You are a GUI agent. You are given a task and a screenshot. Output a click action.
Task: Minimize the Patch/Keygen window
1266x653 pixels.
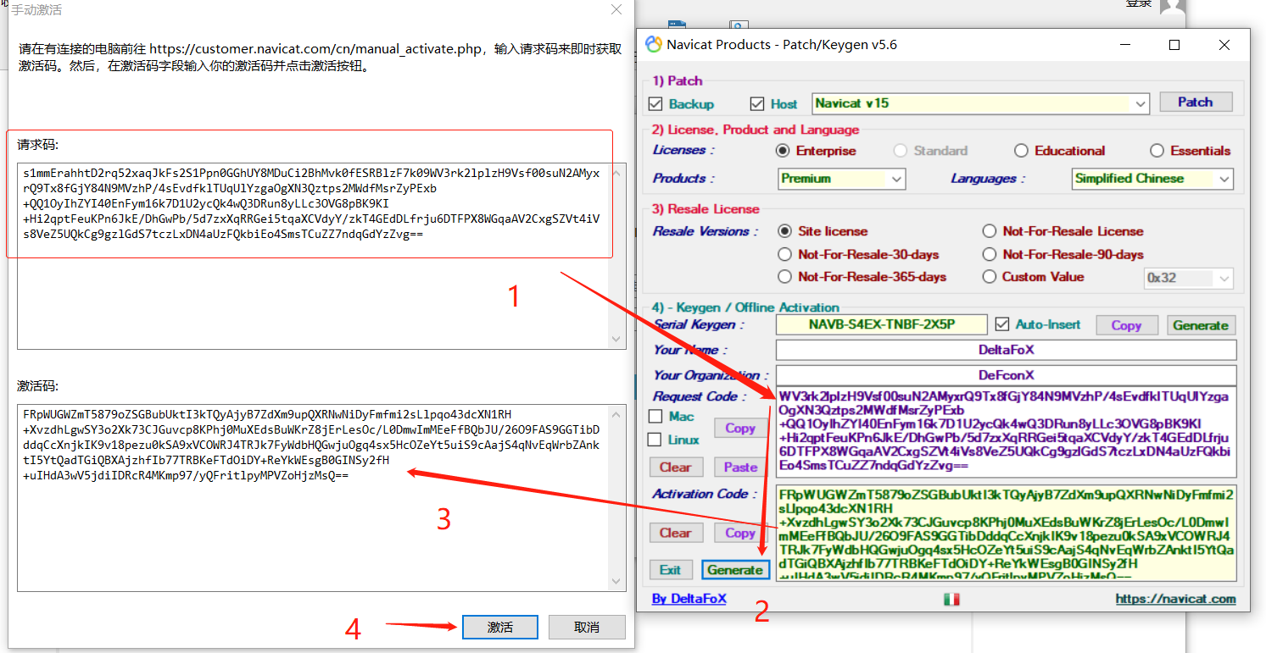1125,45
